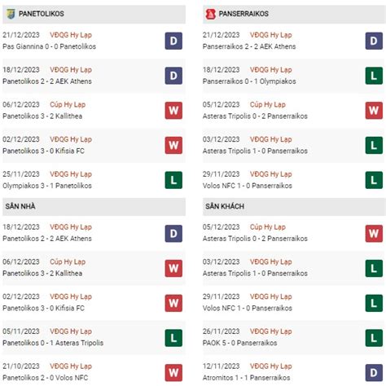Open the Panetolikos 3 - 0 Kifisia FC match in recent form
Screen dimensions: 386x386
click(x=43, y=151)
